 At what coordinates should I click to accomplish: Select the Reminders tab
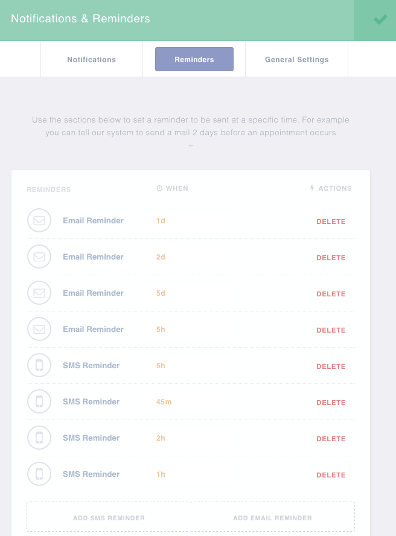[194, 60]
